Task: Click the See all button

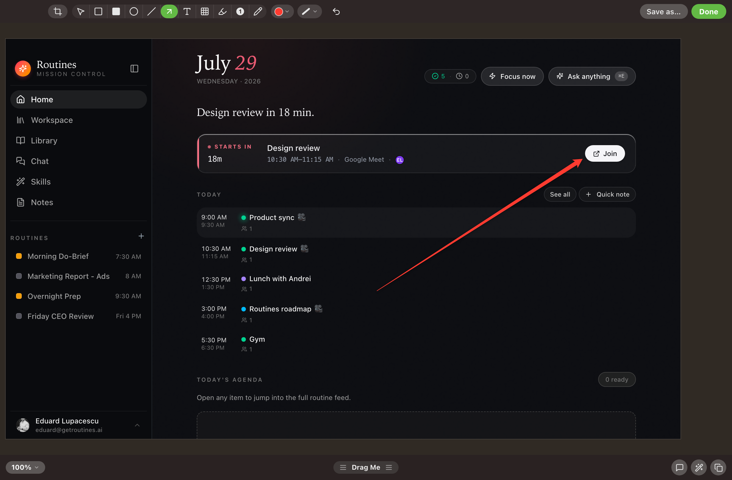Action: 560,195
